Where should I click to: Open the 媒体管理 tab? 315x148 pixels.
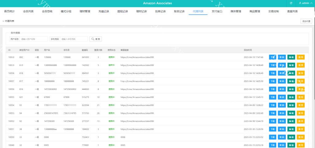236,11
